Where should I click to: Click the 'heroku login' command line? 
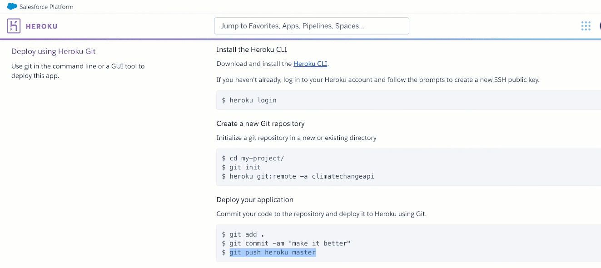[x=249, y=100]
